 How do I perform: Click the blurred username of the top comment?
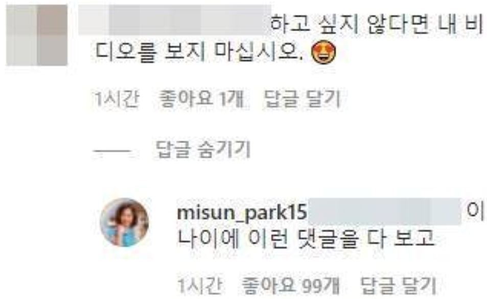(x=175, y=20)
